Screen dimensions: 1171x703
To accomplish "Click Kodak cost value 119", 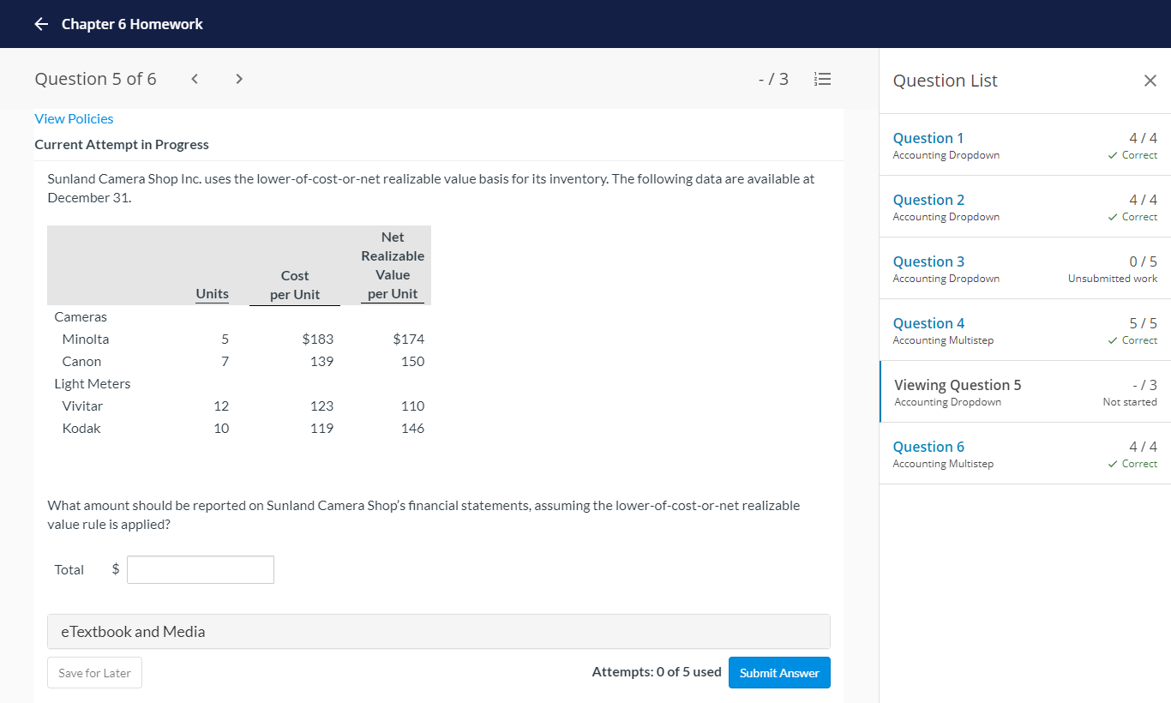I will [322, 429].
